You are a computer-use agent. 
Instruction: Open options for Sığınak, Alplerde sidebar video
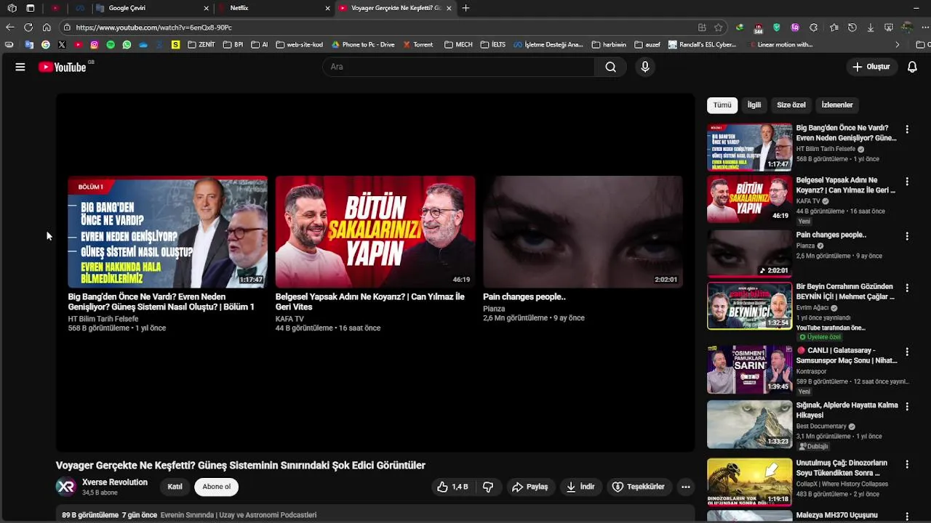[907, 406]
